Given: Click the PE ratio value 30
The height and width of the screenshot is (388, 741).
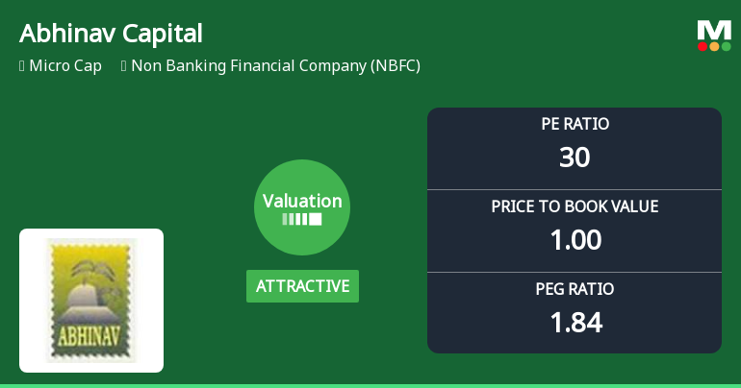Looking at the screenshot, I should point(575,157).
